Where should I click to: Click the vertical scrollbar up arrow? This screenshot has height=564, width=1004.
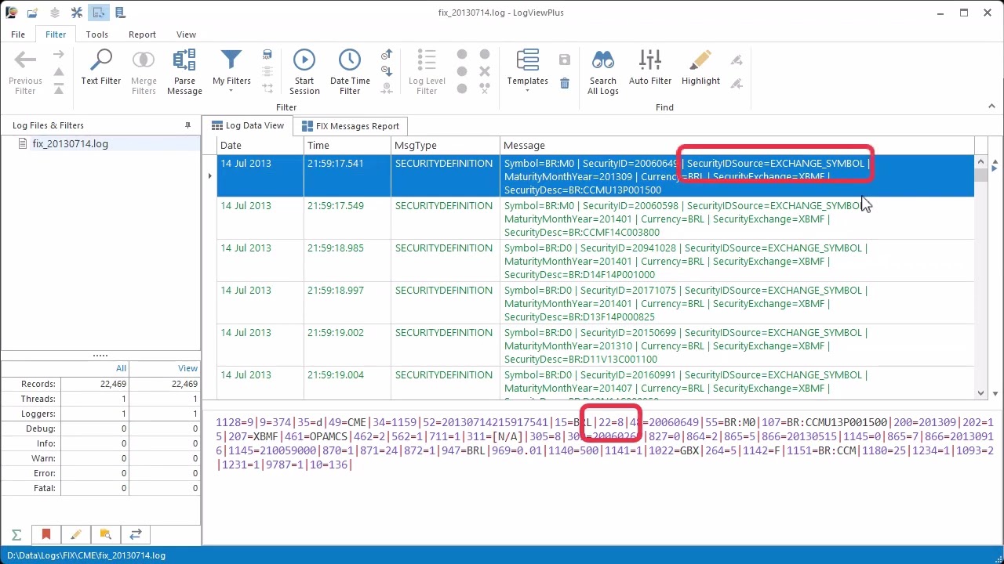[980, 161]
